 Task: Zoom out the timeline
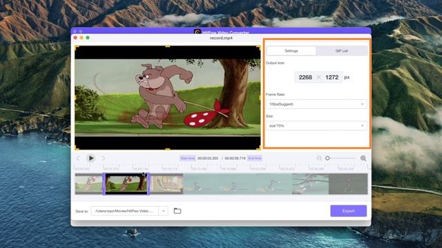[x=319, y=158]
